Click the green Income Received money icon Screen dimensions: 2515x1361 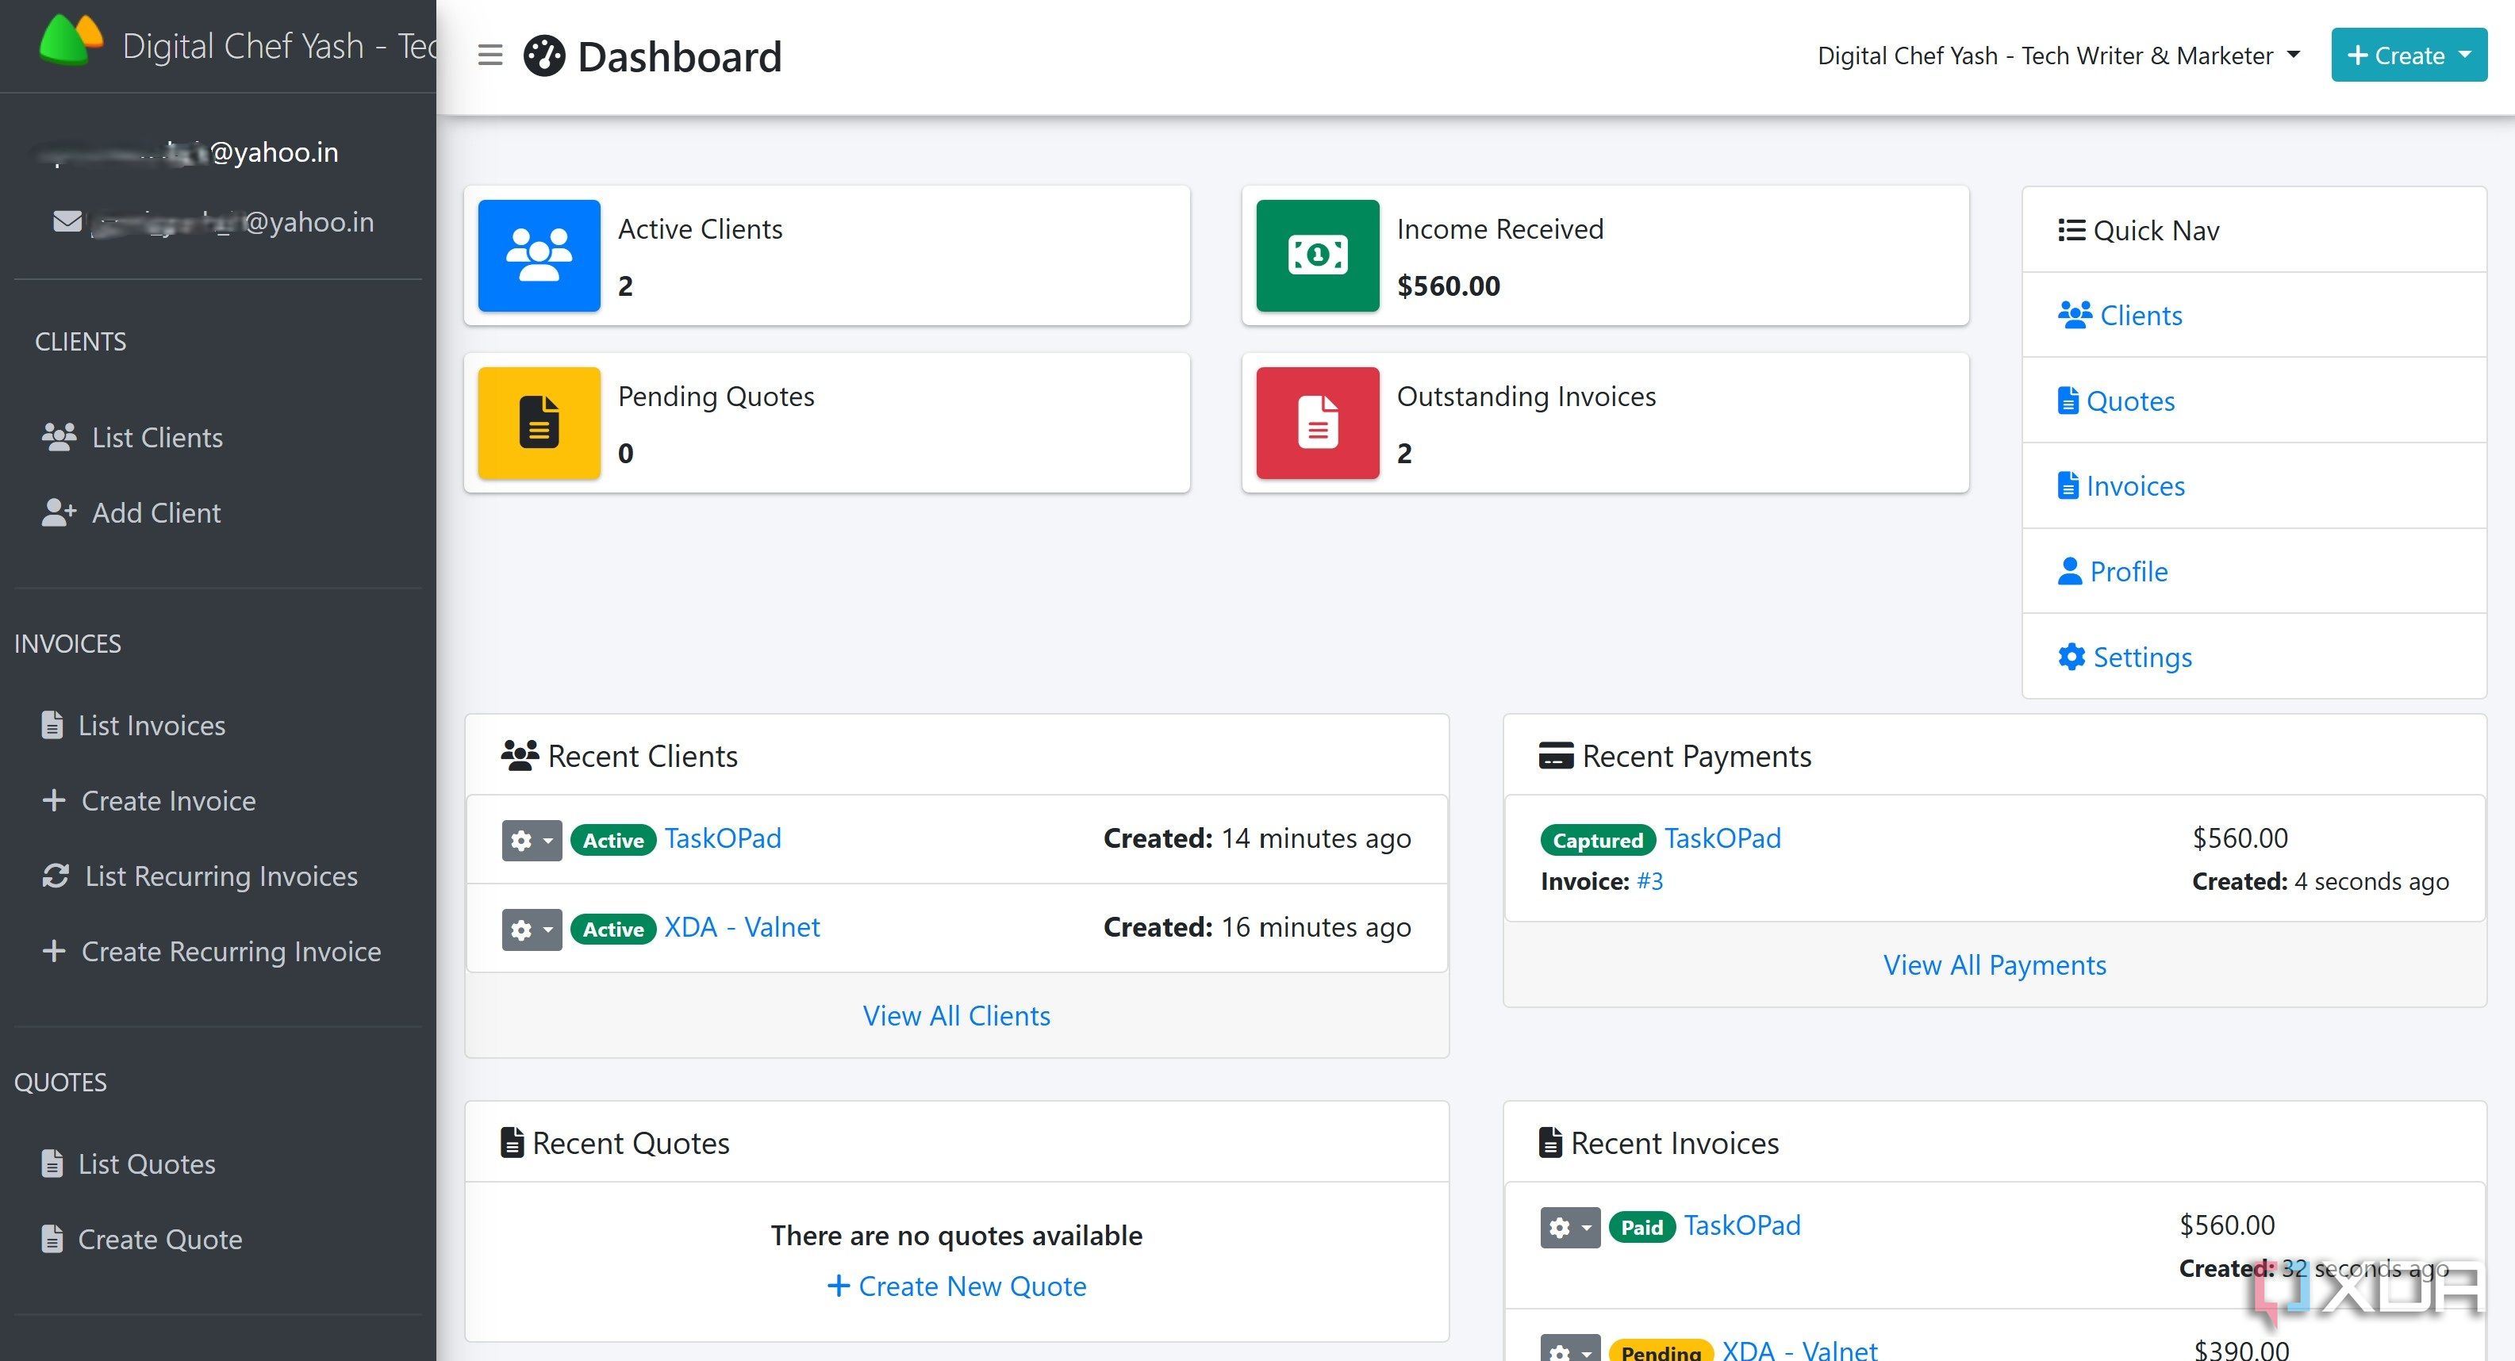pyautogui.click(x=1317, y=256)
